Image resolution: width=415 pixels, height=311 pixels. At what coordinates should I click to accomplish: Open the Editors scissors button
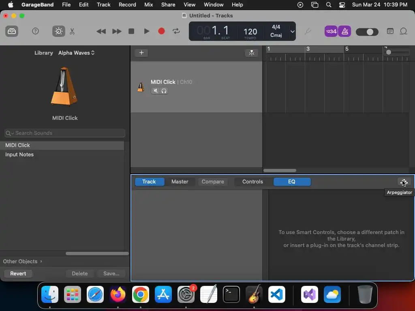[x=72, y=31]
